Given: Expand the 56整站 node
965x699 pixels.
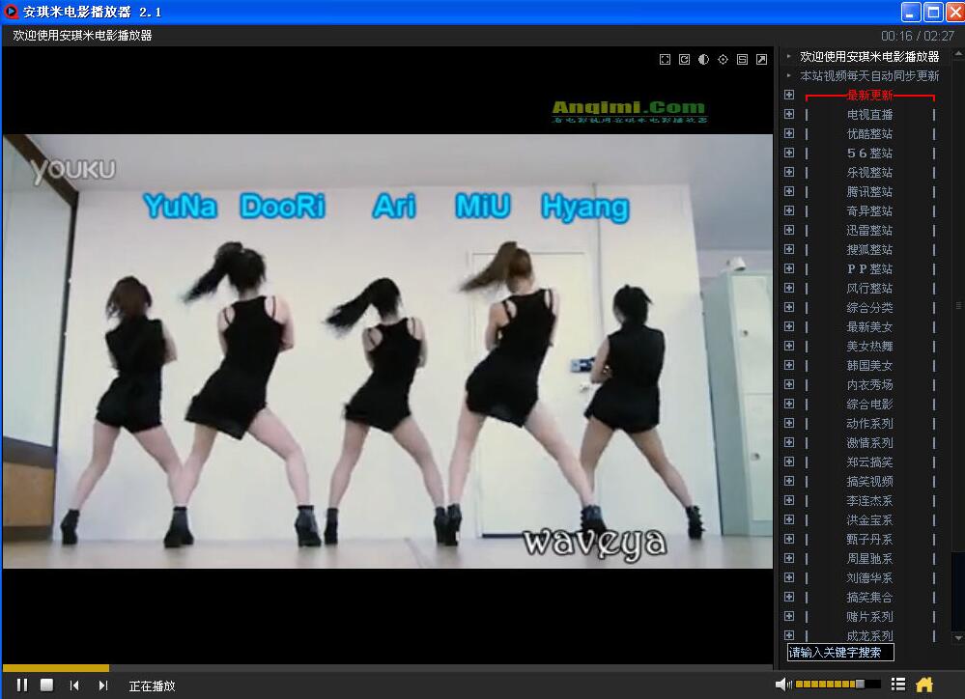Looking at the screenshot, I should click(789, 153).
